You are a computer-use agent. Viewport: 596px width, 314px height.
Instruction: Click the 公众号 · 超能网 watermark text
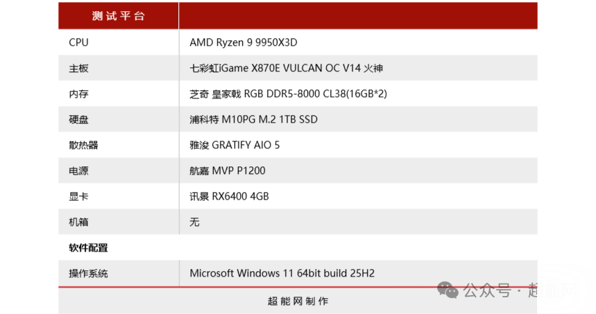coord(520,290)
